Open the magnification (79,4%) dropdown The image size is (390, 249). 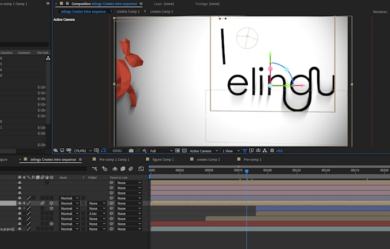(83, 151)
